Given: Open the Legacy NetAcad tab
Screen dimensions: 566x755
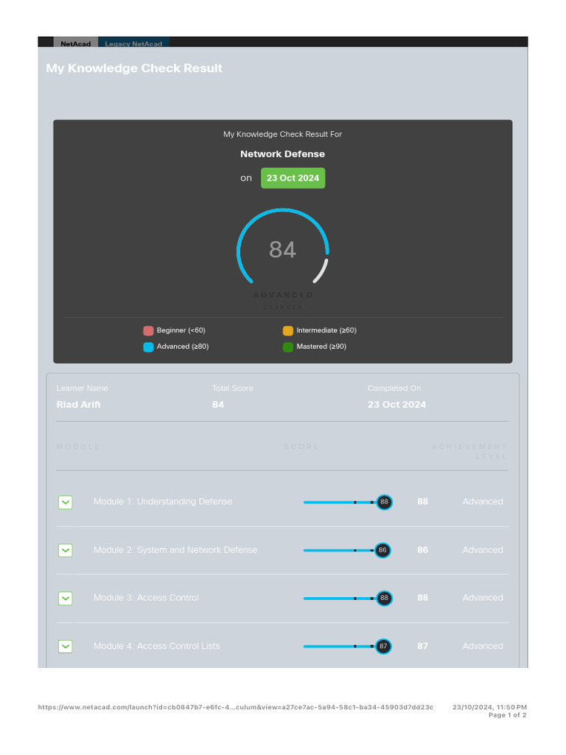Looking at the screenshot, I should point(133,43).
